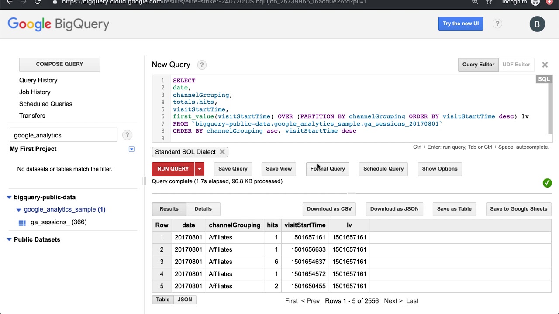Switch results view to Table
Screen dimensions: 559x314
pos(162,300)
